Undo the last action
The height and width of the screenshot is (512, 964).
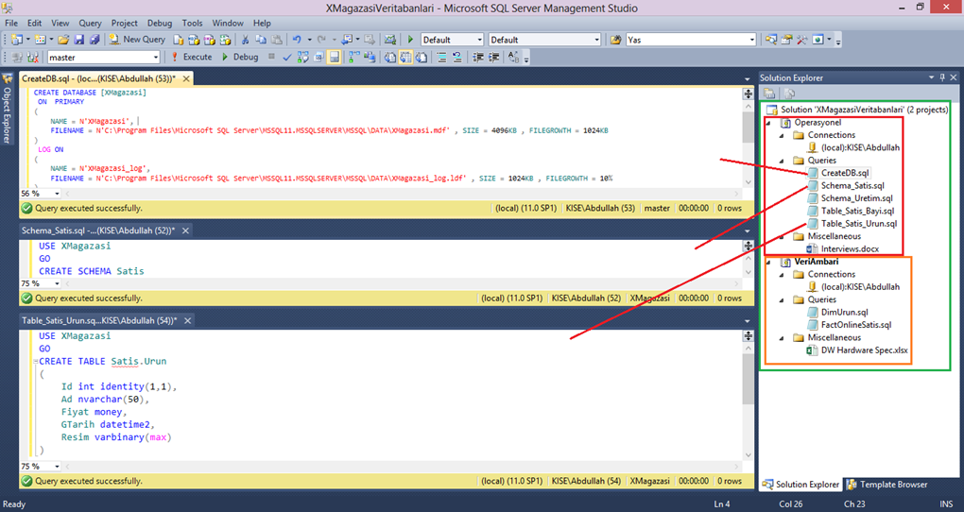tap(297, 40)
